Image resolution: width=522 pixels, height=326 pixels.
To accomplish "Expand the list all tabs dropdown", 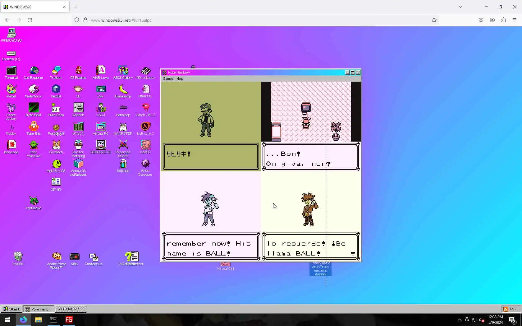I will click(x=460, y=7).
